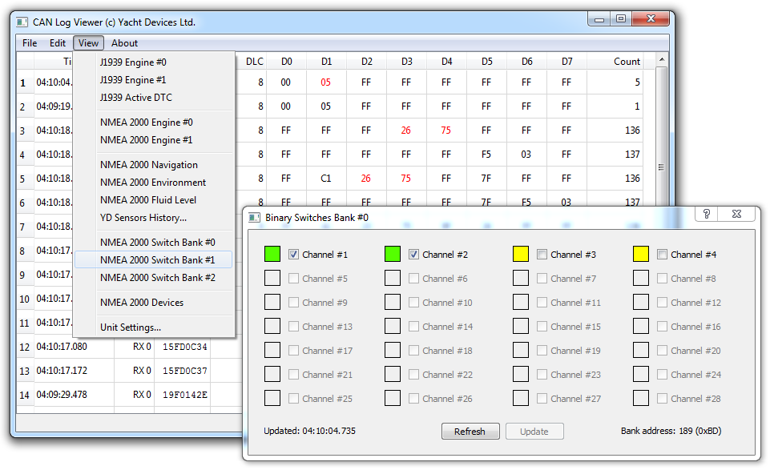This screenshot has height=470, width=770.
Task: Close the Binary Switches Bank #0 dialog
Action: point(736,214)
